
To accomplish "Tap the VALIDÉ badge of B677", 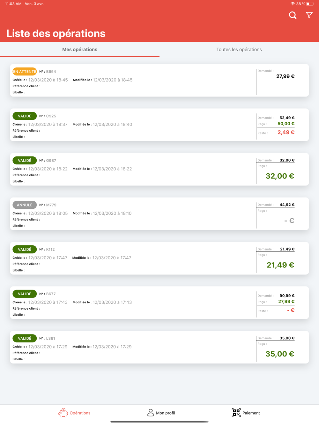I will point(25,294).
